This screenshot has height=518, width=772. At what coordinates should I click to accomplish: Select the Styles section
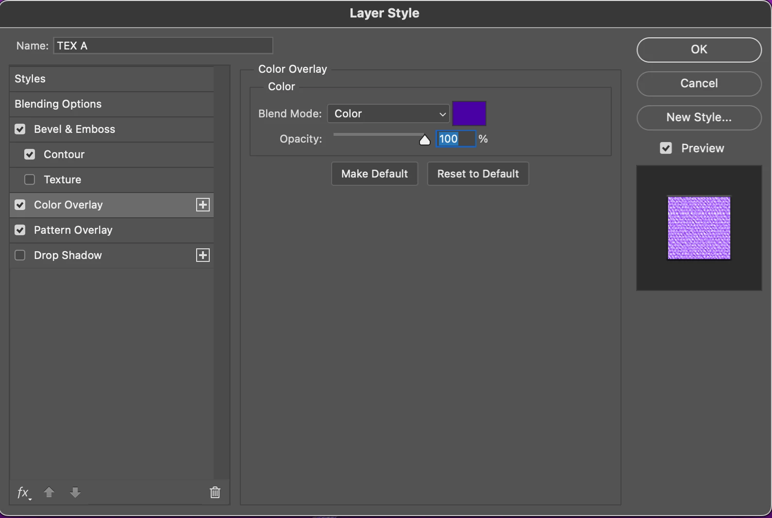(x=111, y=79)
